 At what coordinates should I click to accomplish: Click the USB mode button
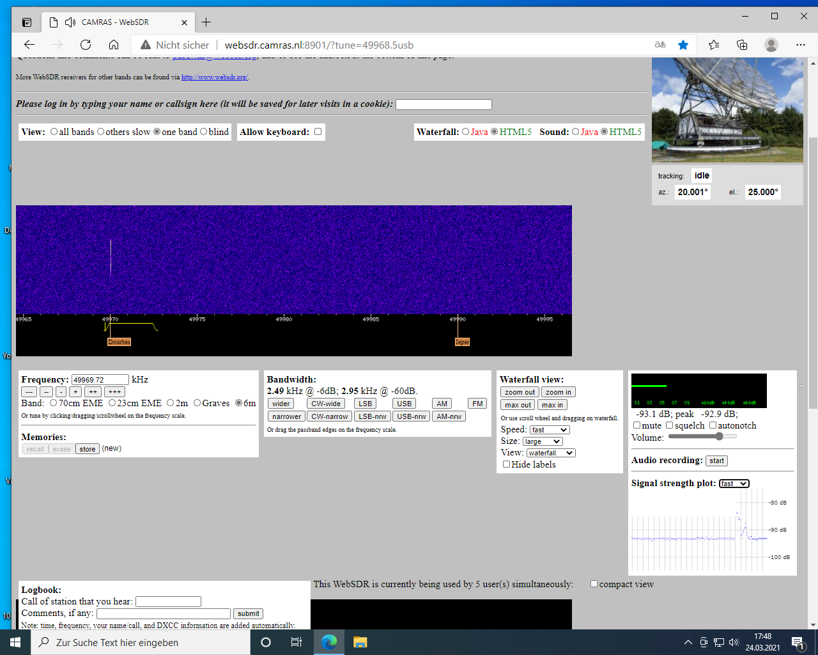(405, 404)
